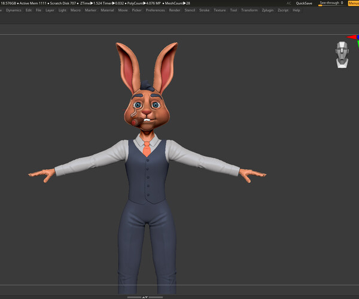Click the AC auto-collapse indicator
This screenshot has height=299, width=359.
pyautogui.click(x=289, y=3)
